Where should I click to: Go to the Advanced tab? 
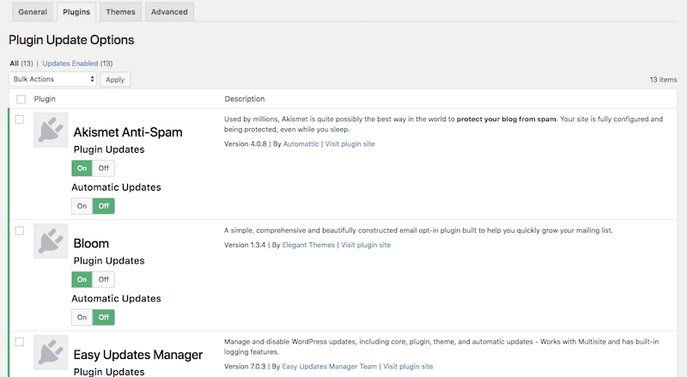[169, 12]
